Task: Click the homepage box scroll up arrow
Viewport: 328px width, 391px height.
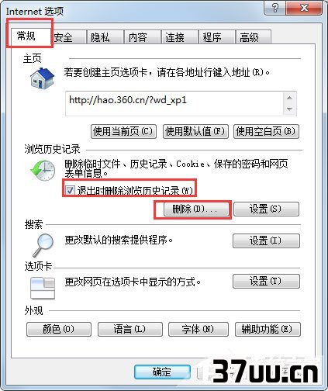Action: pyautogui.click(x=289, y=98)
